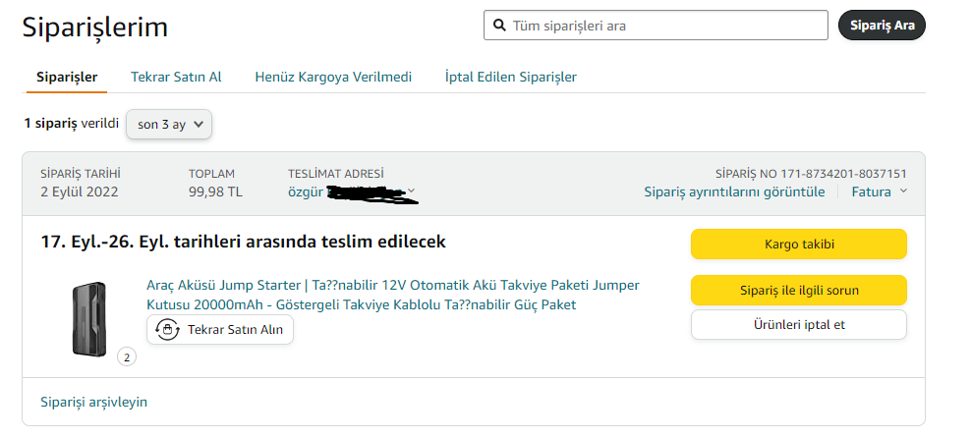Click 'Sipariş ile ilgili sorun' button
Viewport: 971px width, 437px height.
point(798,290)
